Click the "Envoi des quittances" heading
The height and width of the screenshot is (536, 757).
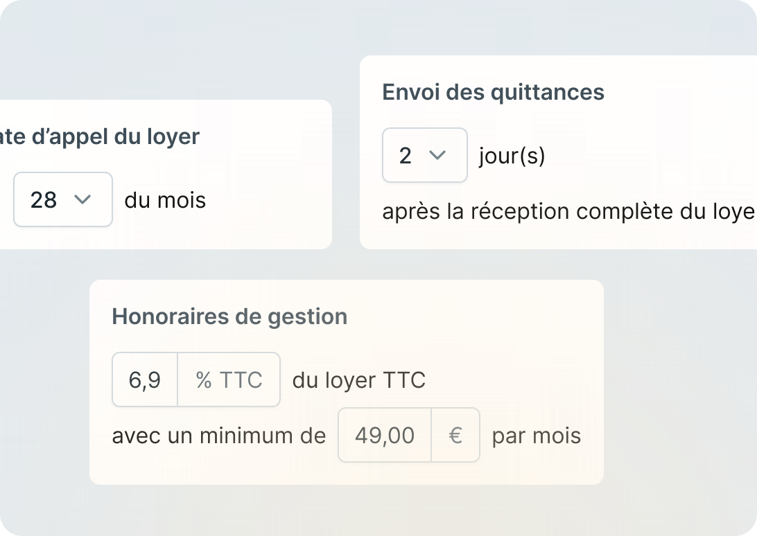[493, 92]
